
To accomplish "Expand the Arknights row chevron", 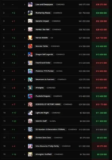I will click(25, 88).
